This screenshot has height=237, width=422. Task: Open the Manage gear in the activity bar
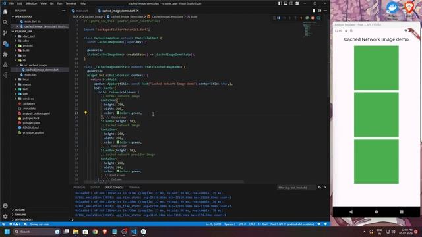point(5,217)
